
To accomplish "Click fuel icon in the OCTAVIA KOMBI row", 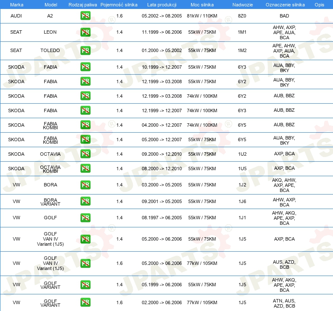I will (x=85, y=169).
